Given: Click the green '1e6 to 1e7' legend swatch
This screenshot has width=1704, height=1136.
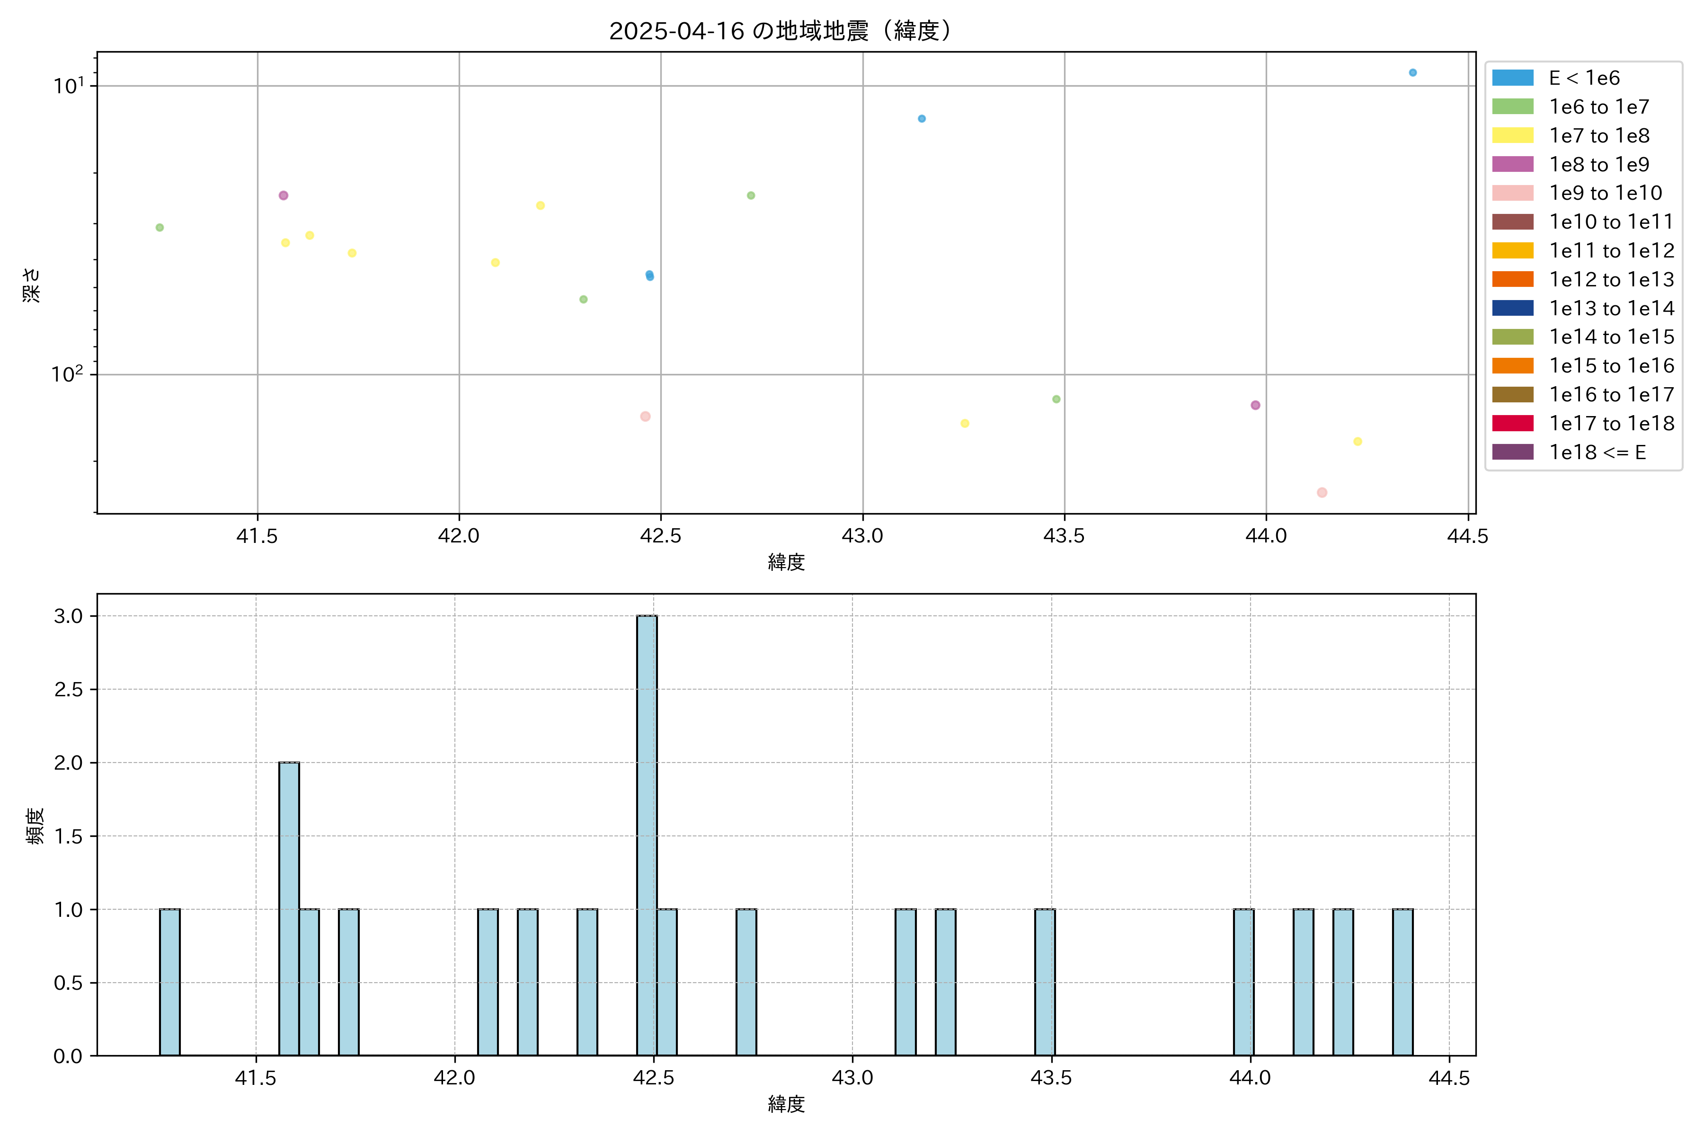Looking at the screenshot, I should (1512, 106).
